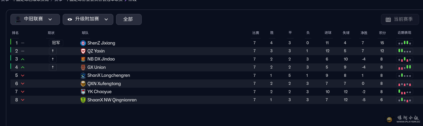Viewport: 423px width, 126px height.
Task: Click the ShaanX NW Qingnianren club badge
Action: click(83, 100)
